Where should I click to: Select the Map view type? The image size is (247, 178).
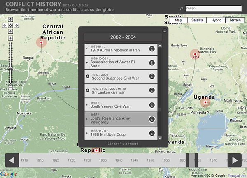(x=178, y=20)
